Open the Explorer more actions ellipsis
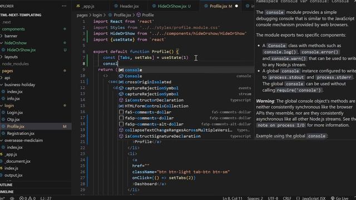This screenshot has width=356, height=200. click(x=65, y=6)
